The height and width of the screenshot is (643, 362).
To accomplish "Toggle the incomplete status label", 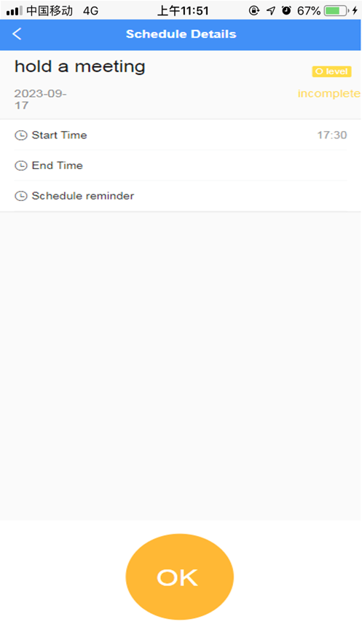I will pyautogui.click(x=328, y=93).
